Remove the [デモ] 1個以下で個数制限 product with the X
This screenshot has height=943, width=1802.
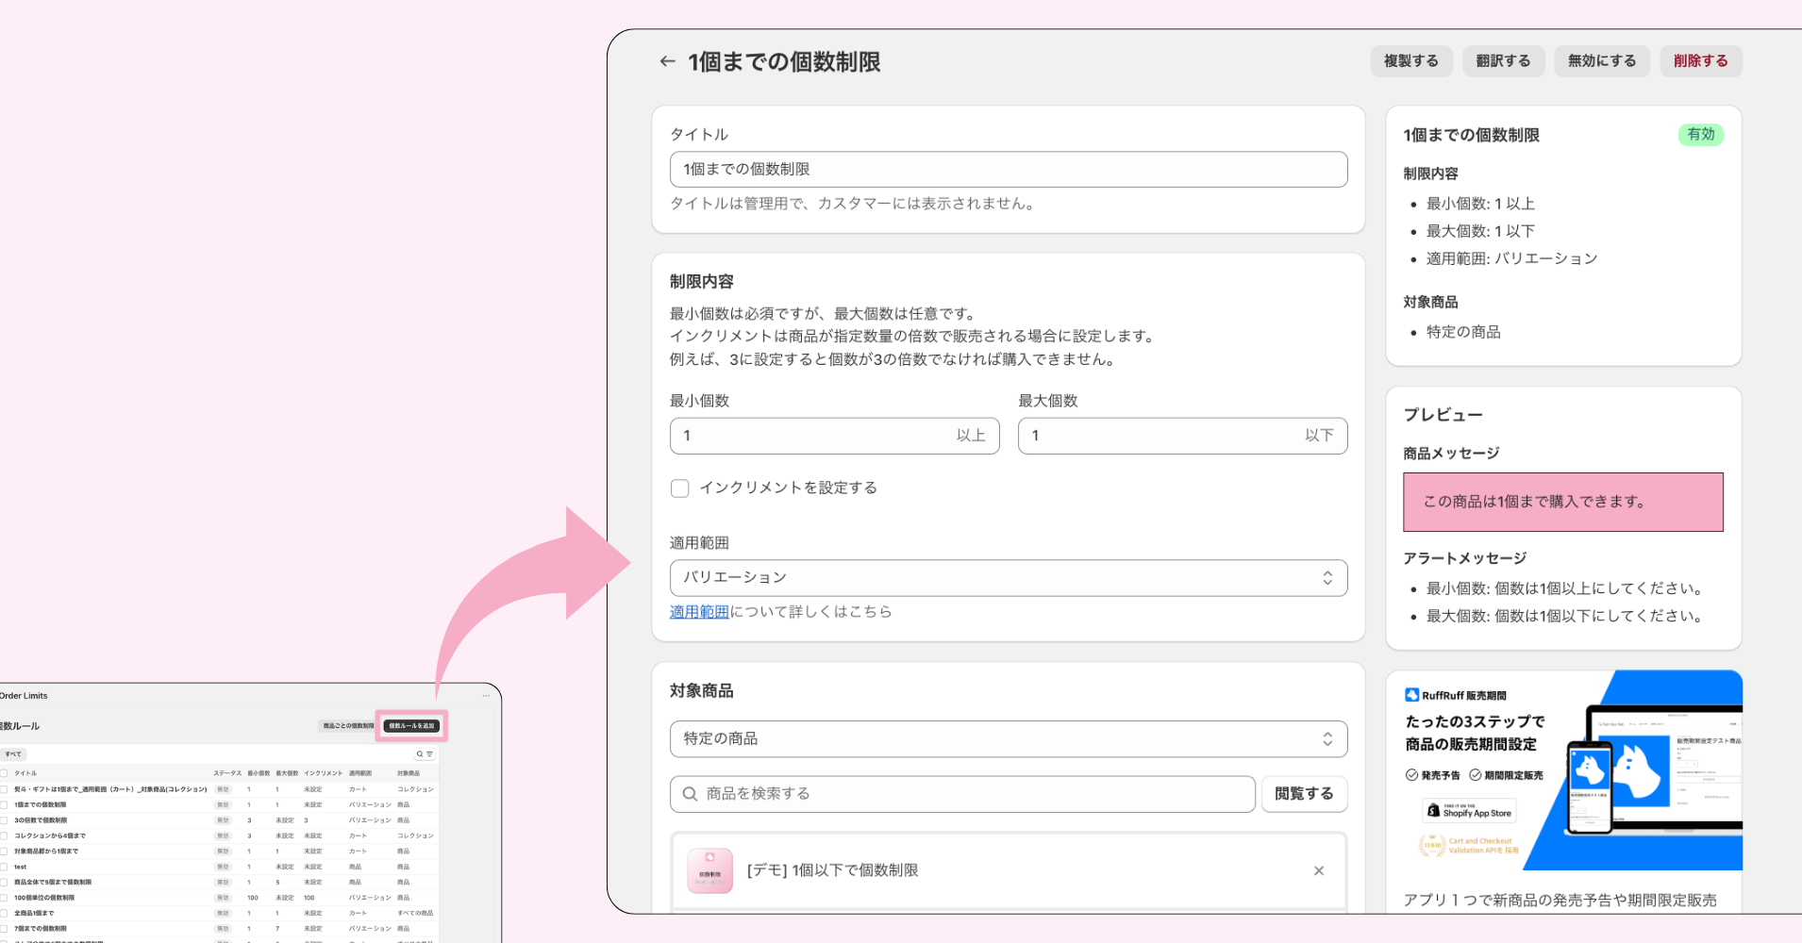1319,870
